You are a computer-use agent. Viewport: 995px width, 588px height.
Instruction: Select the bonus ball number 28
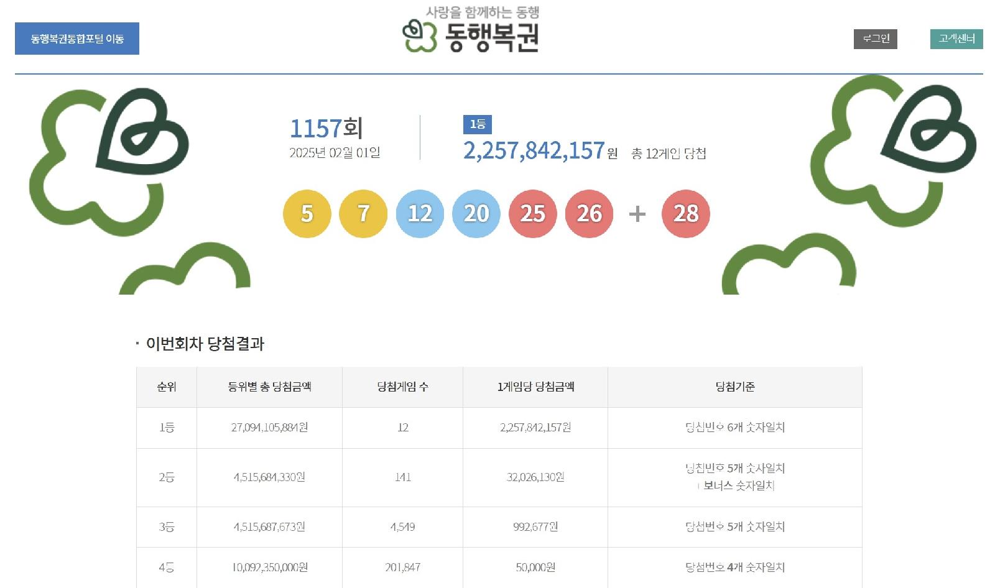(x=686, y=214)
